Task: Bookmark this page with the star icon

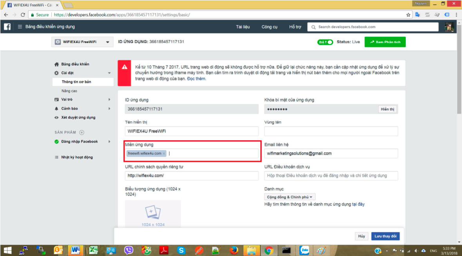Action: click(408, 15)
